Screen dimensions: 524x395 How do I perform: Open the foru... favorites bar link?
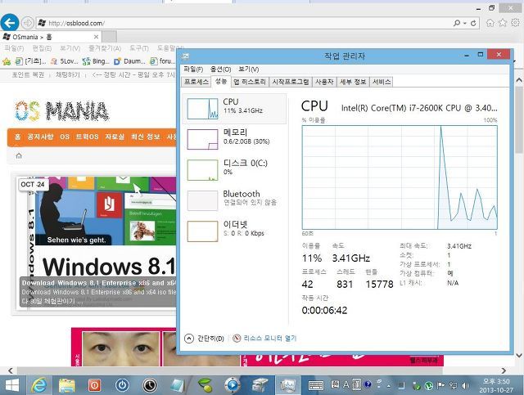162,61
